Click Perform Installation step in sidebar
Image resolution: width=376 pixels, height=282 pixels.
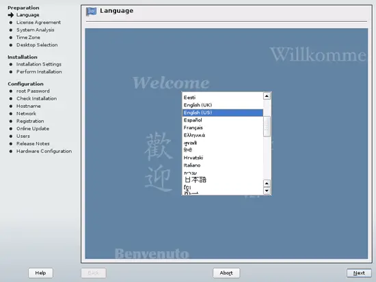[x=39, y=72]
